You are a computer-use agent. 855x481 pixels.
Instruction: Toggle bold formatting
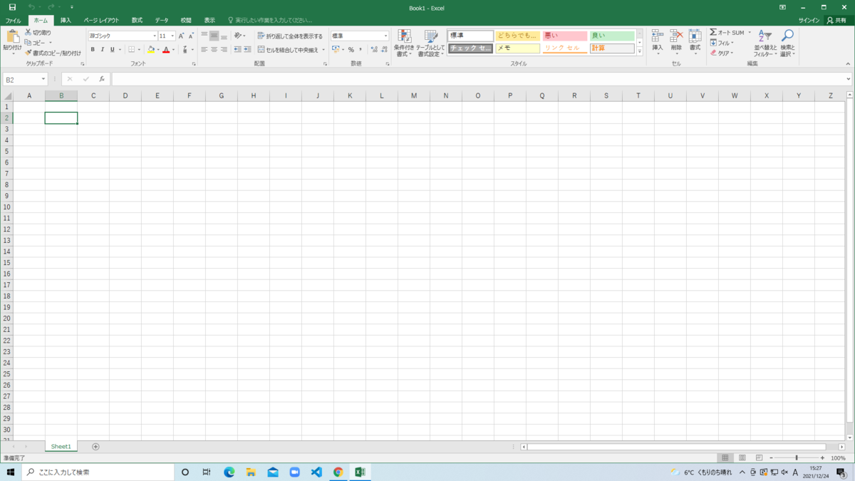92,50
